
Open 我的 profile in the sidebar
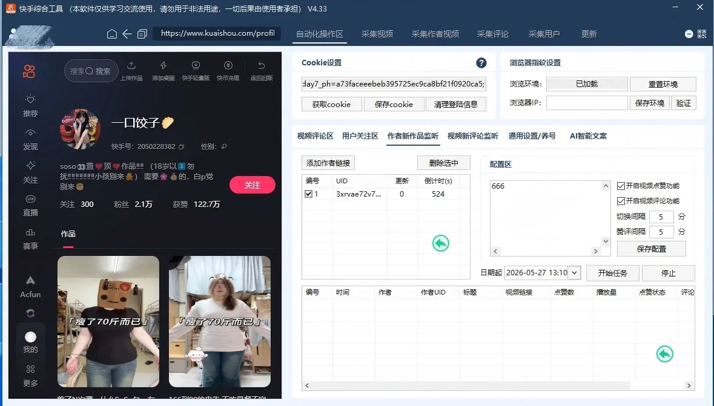tap(30, 342)
